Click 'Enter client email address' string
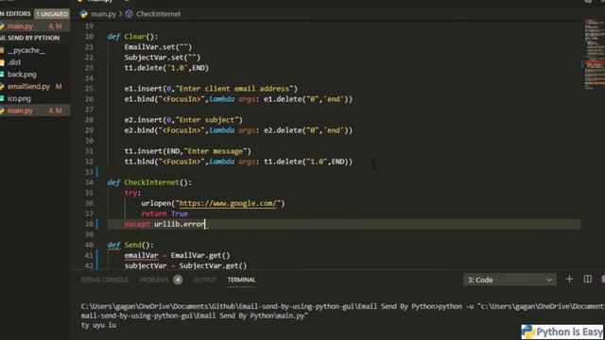 pyautogui.click(x=234, y=89)
